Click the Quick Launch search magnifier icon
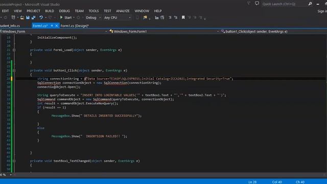The height and width of the screenshot is (184, 327). (310, 4)
